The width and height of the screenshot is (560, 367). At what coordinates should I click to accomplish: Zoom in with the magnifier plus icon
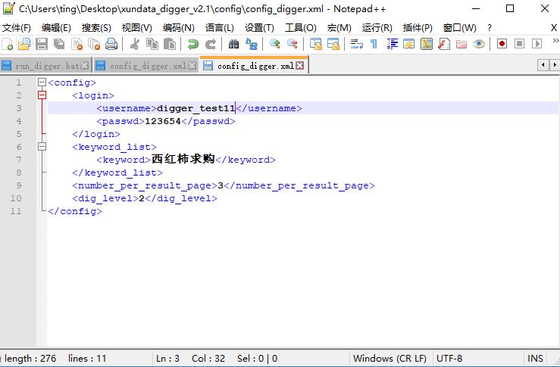pyautogui.click(x=274, y=44)
